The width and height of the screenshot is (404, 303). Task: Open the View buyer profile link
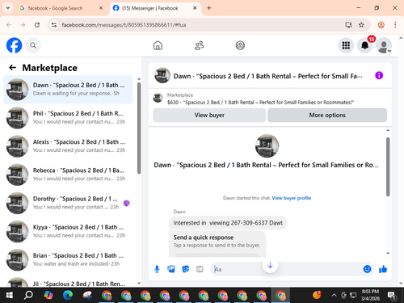coord(292,198)
